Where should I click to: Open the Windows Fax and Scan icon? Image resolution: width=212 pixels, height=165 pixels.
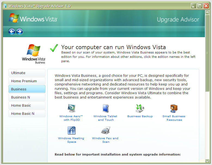coord(106,130)
